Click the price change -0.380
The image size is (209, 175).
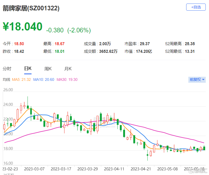[x=55, y=30]
